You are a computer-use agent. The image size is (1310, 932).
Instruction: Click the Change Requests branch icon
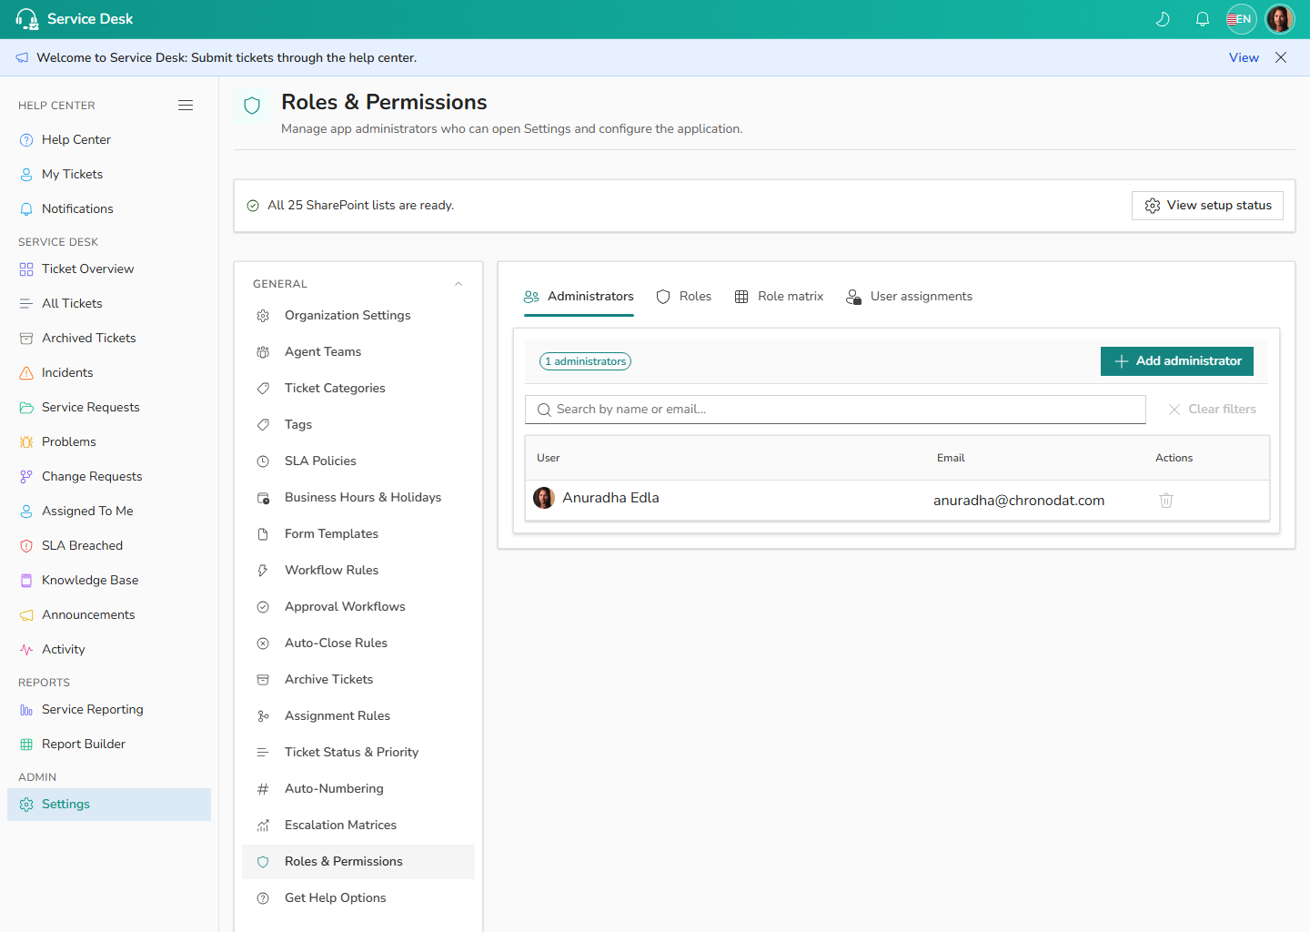click(x=26, y=476)
